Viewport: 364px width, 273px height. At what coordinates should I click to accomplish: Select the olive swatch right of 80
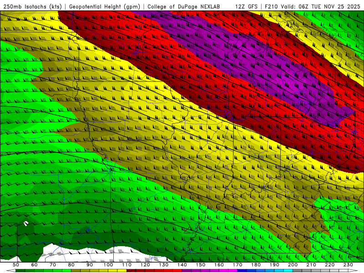click(x=76, y=270)
